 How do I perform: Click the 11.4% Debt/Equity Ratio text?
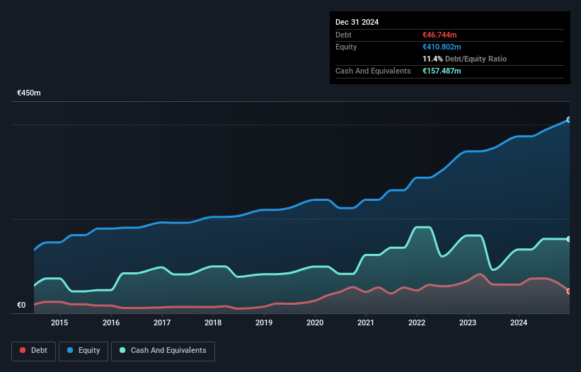pyautogui.click(x=464, y=59)
